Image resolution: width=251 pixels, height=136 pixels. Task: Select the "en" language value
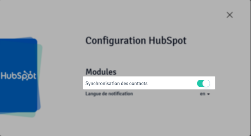(x=202, y=94)
